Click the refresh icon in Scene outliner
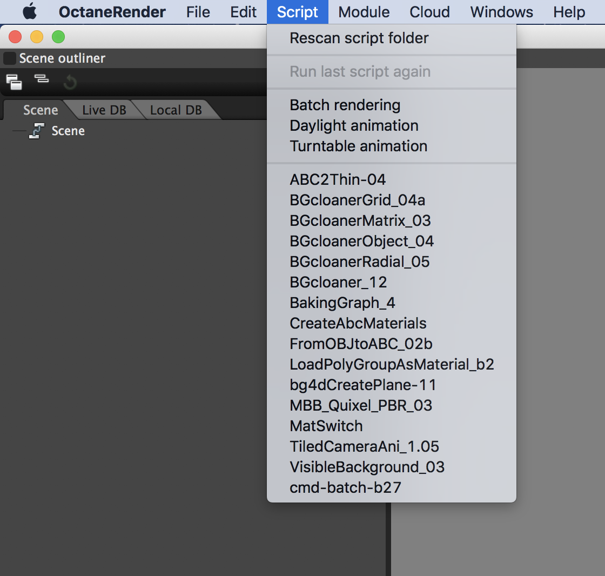Image resolution: width=605 pixels, height=576 pixels. pos(70,82)
